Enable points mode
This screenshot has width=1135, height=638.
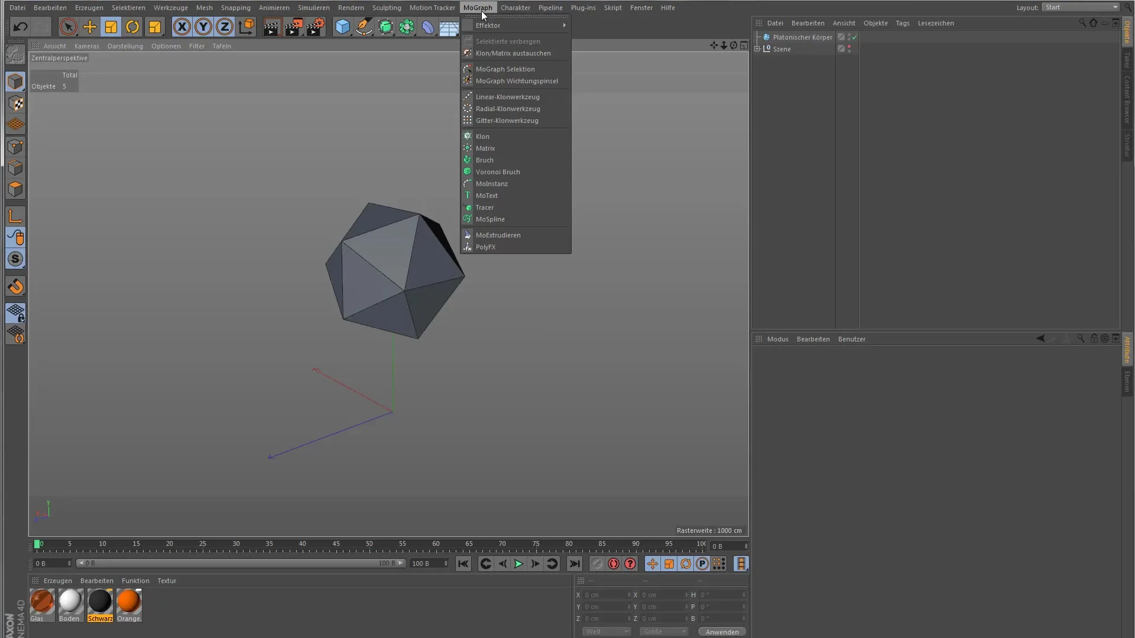point(15,147)
